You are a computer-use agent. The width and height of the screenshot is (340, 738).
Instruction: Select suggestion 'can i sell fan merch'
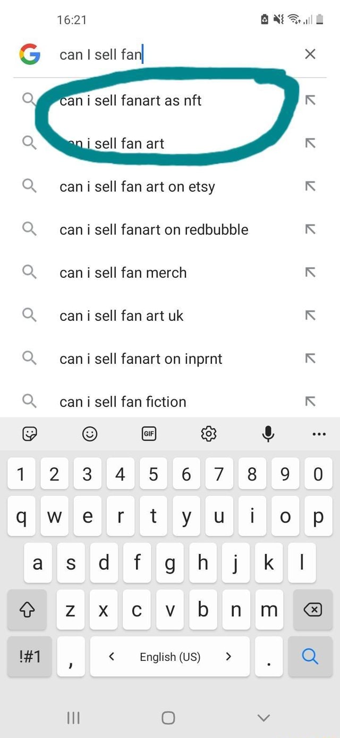[123, 273]
